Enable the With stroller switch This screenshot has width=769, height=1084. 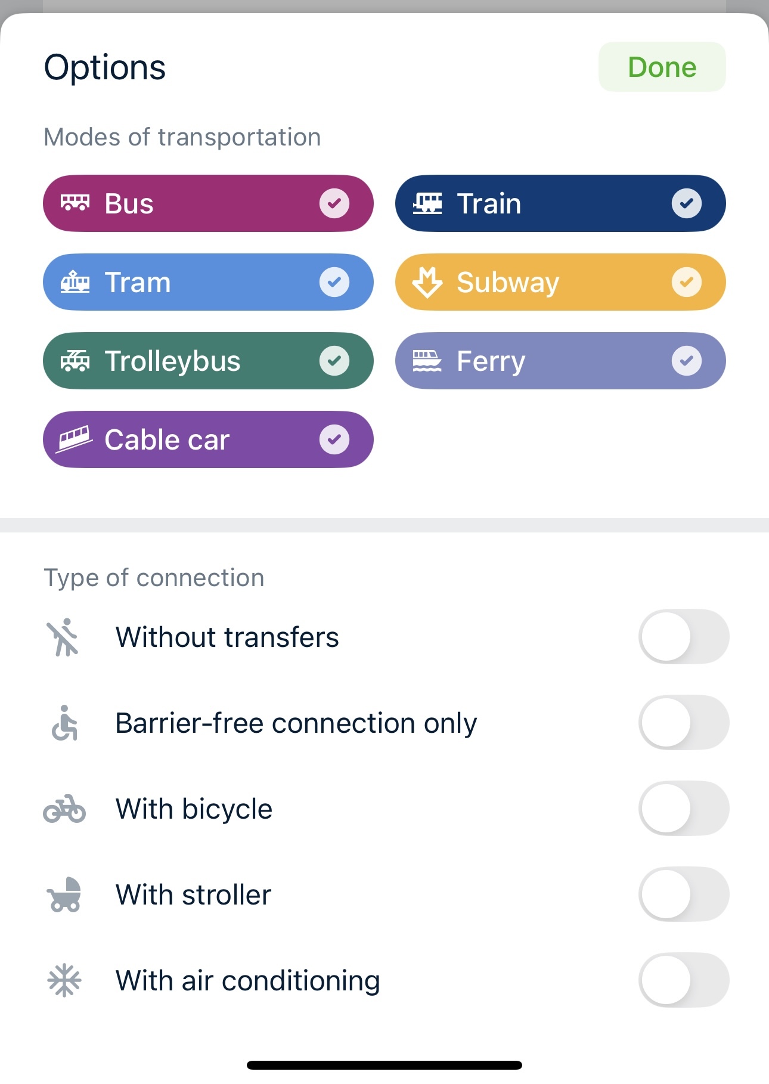684,894
